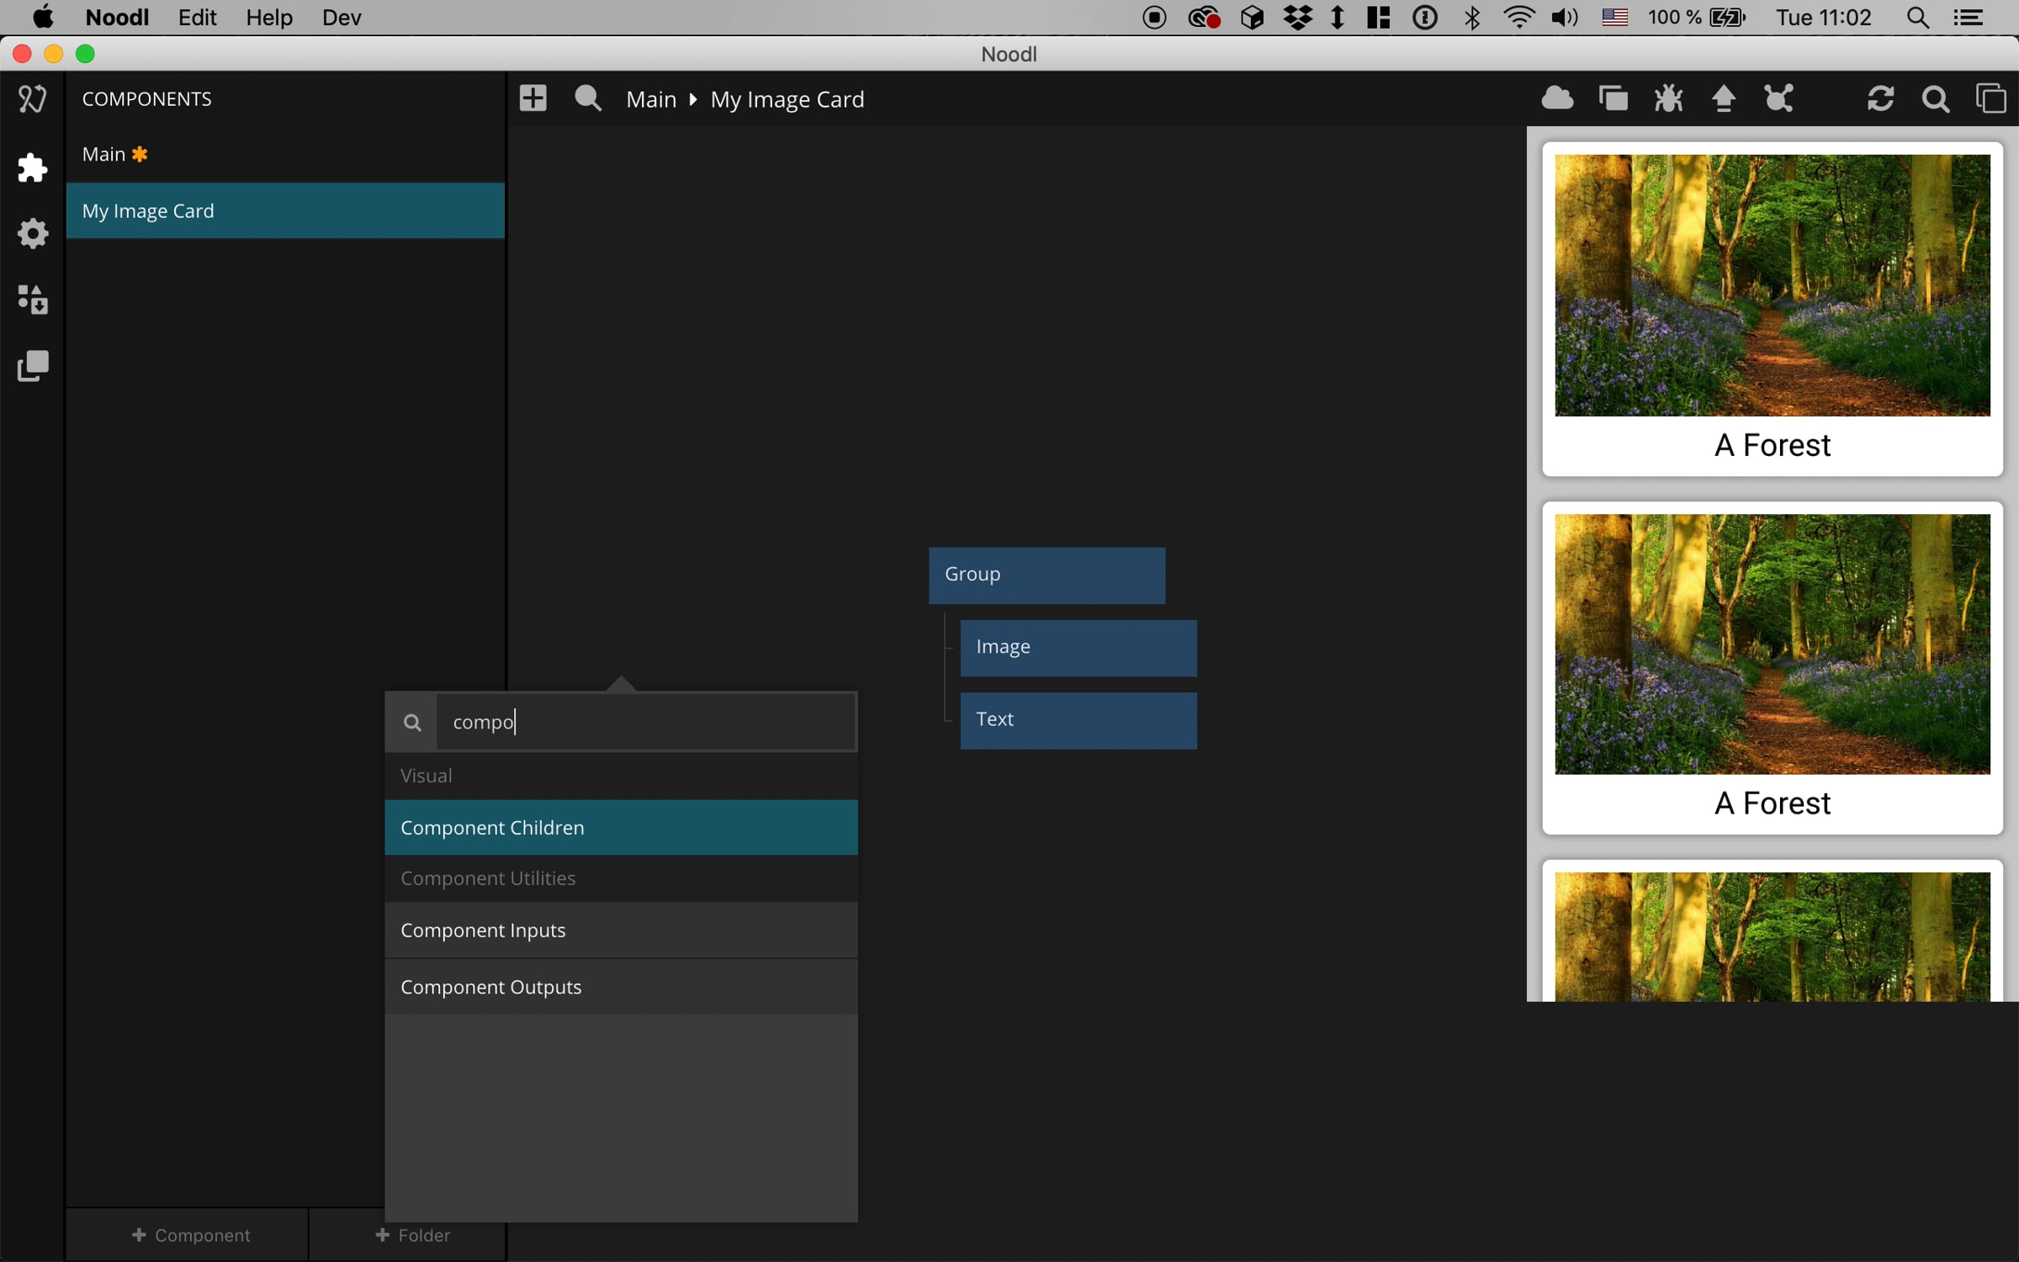Click the Image node
The height and width of the screenshot is (1262, 2019).
pos(1078,648)
